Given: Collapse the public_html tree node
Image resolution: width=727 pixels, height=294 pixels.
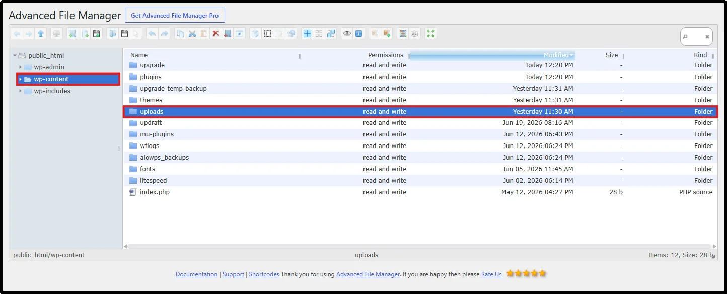Looking at the screenshot, I should point(15,55).
